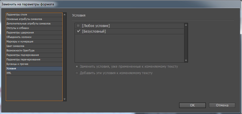Select 'Параметры стиля' category
The height and width of the screenshot is (114, 242).
(34, 15)
